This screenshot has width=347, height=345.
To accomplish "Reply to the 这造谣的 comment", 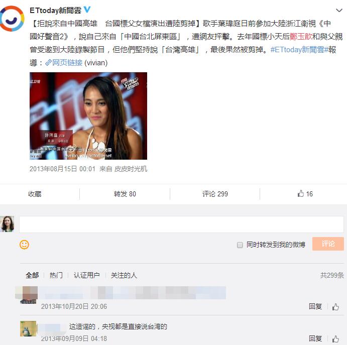I will point(315,338).
